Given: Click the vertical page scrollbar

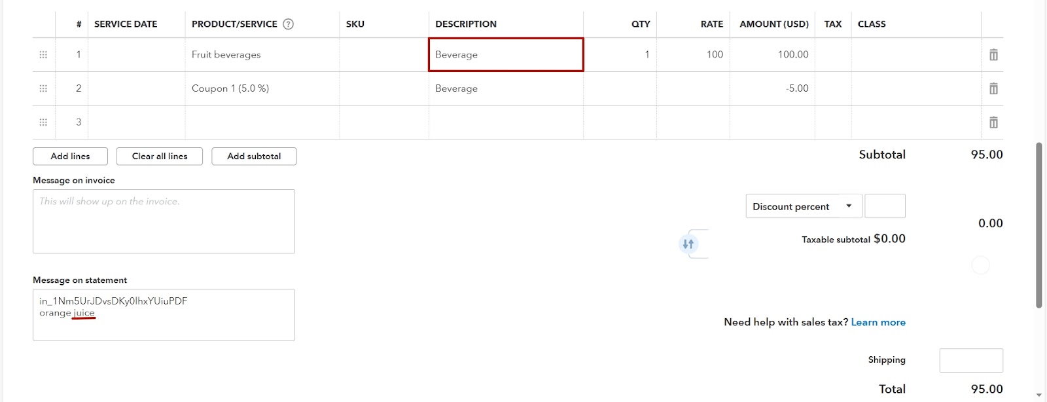Looking at the screenshot, I should pyautogui.click(x=1038, y=225).
